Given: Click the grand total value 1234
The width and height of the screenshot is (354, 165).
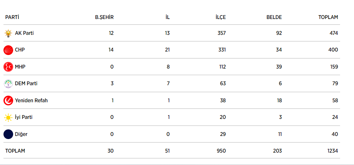Looking at the screenshot, I should 332,151.
